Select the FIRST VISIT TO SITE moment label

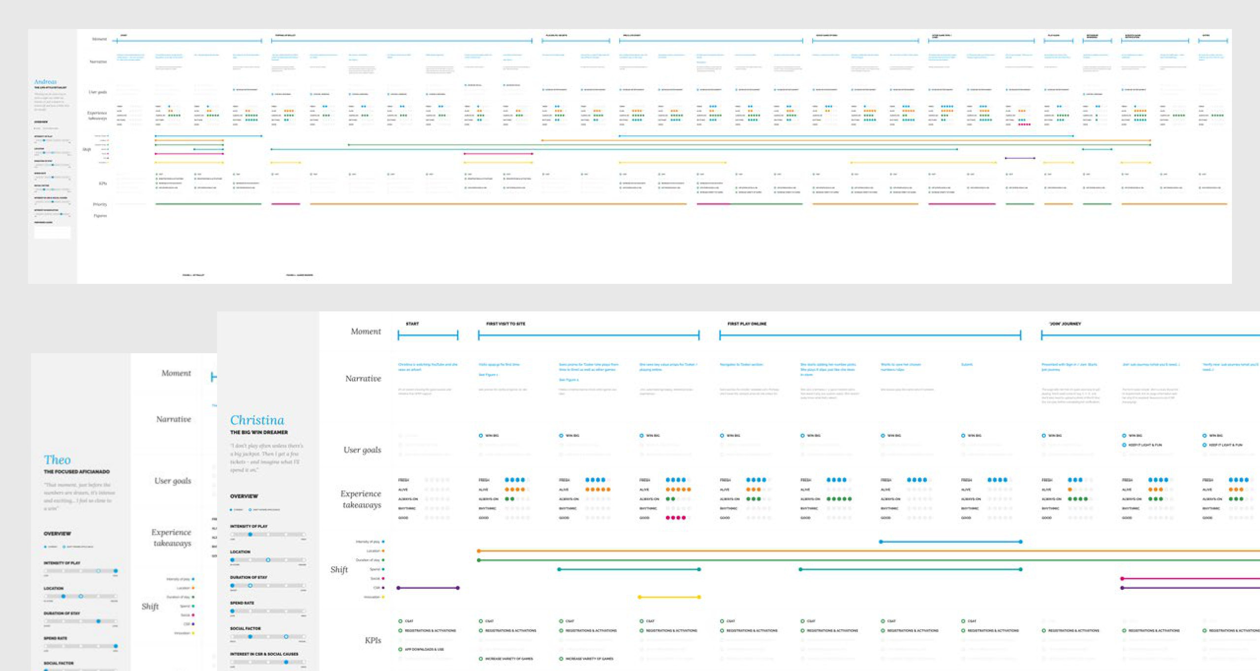point(505,324)
